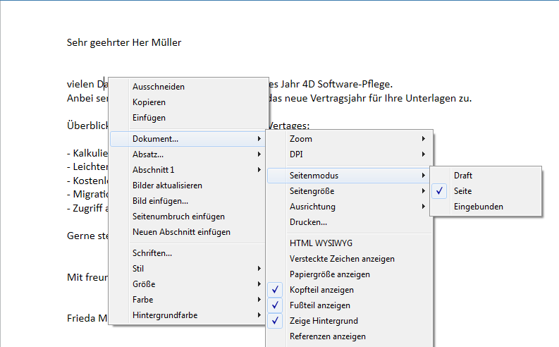
Task: Open the Abschnitt 1 submenu
Action: coord(153,170)
